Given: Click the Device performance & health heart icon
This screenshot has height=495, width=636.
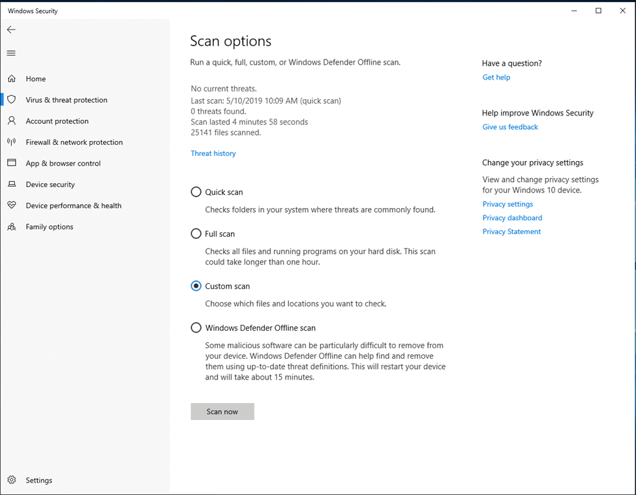Looking at the screenshot, I should [x=12, y=205].
